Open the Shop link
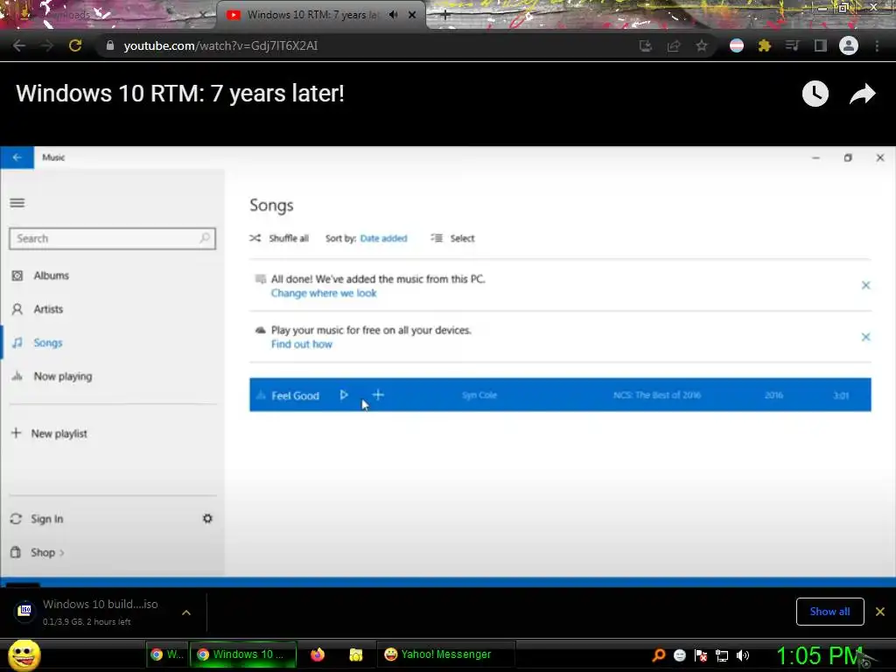Screen dimensions: 896x672 [38, 553]
